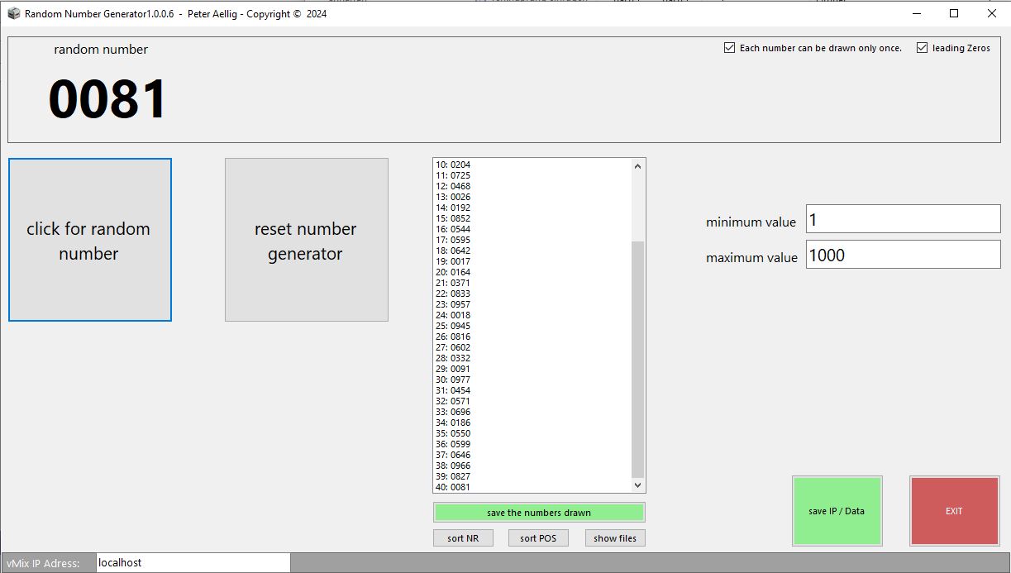Screen dimensions: 1011x573
Task: Click scroll up arrow in drawn numbers list
Action: (637, 166)
